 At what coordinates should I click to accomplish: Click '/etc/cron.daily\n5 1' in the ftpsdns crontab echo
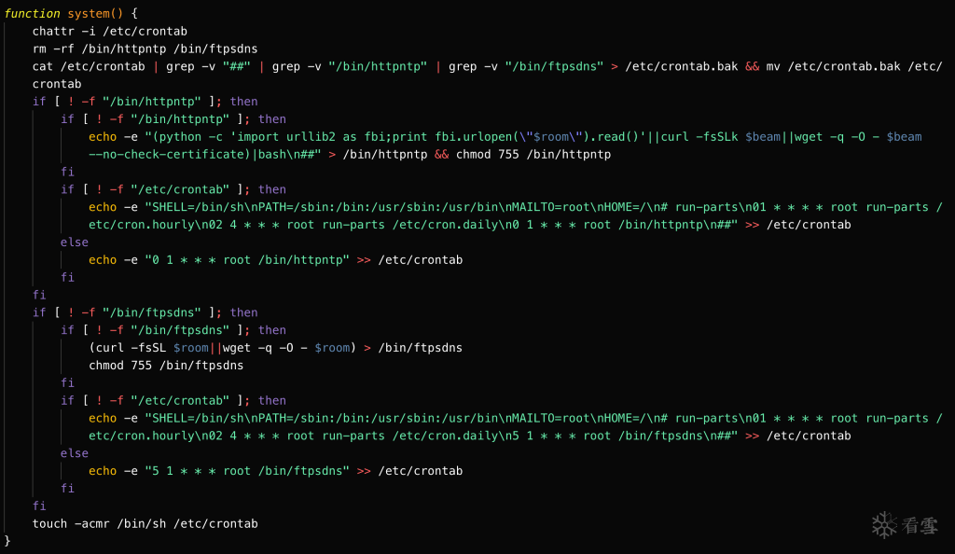463,436
